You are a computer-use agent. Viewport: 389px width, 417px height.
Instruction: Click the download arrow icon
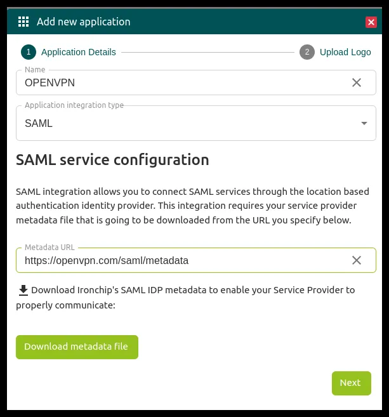tap(23, 290)
